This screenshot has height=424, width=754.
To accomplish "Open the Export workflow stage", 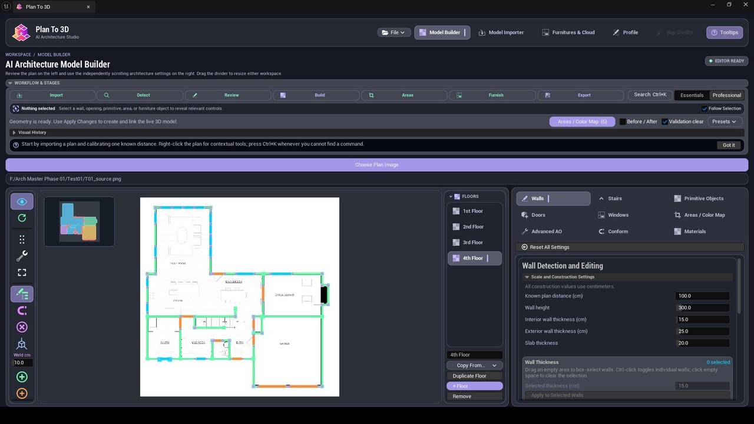I will click(581, 95).
